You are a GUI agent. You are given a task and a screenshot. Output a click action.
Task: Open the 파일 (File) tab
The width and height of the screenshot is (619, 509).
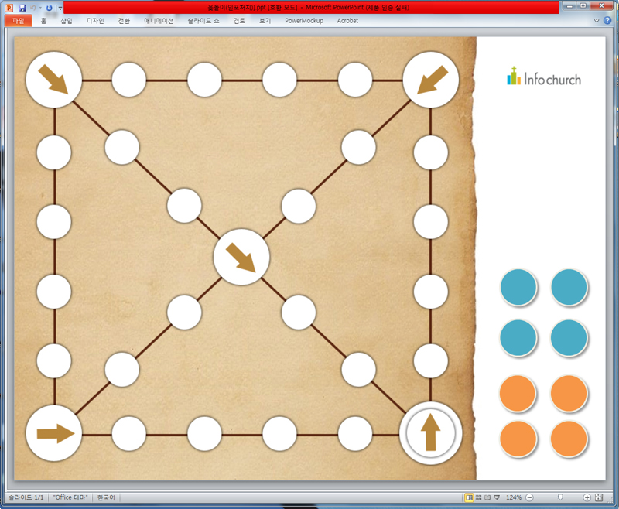click(x=18, y=21)
